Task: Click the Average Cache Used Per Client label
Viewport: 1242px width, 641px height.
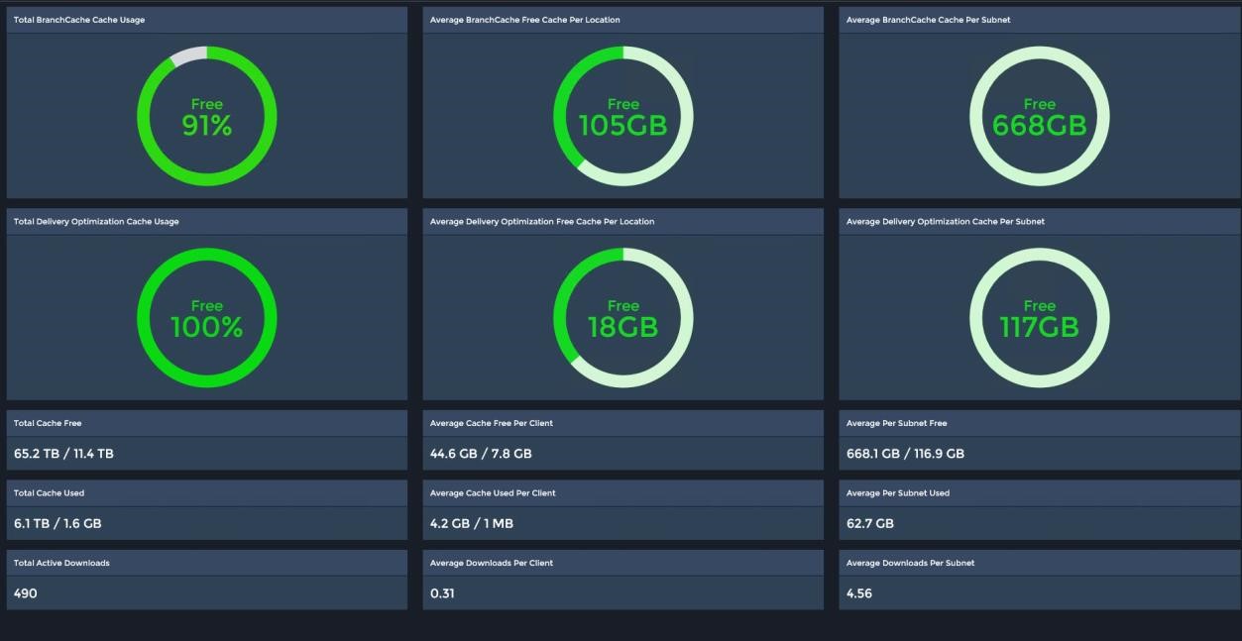Action: [493, 492]
